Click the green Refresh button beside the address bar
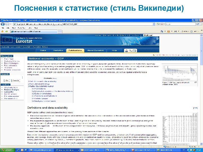 (158, 24)
